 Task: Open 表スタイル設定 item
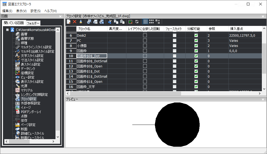click(x=30, y=64)
